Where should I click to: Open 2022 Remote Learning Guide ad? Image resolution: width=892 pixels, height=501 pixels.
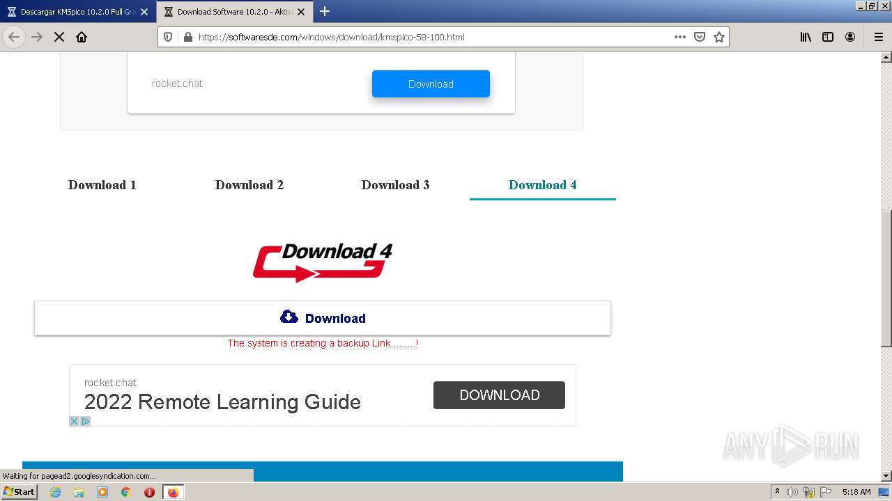click(222, 402)
